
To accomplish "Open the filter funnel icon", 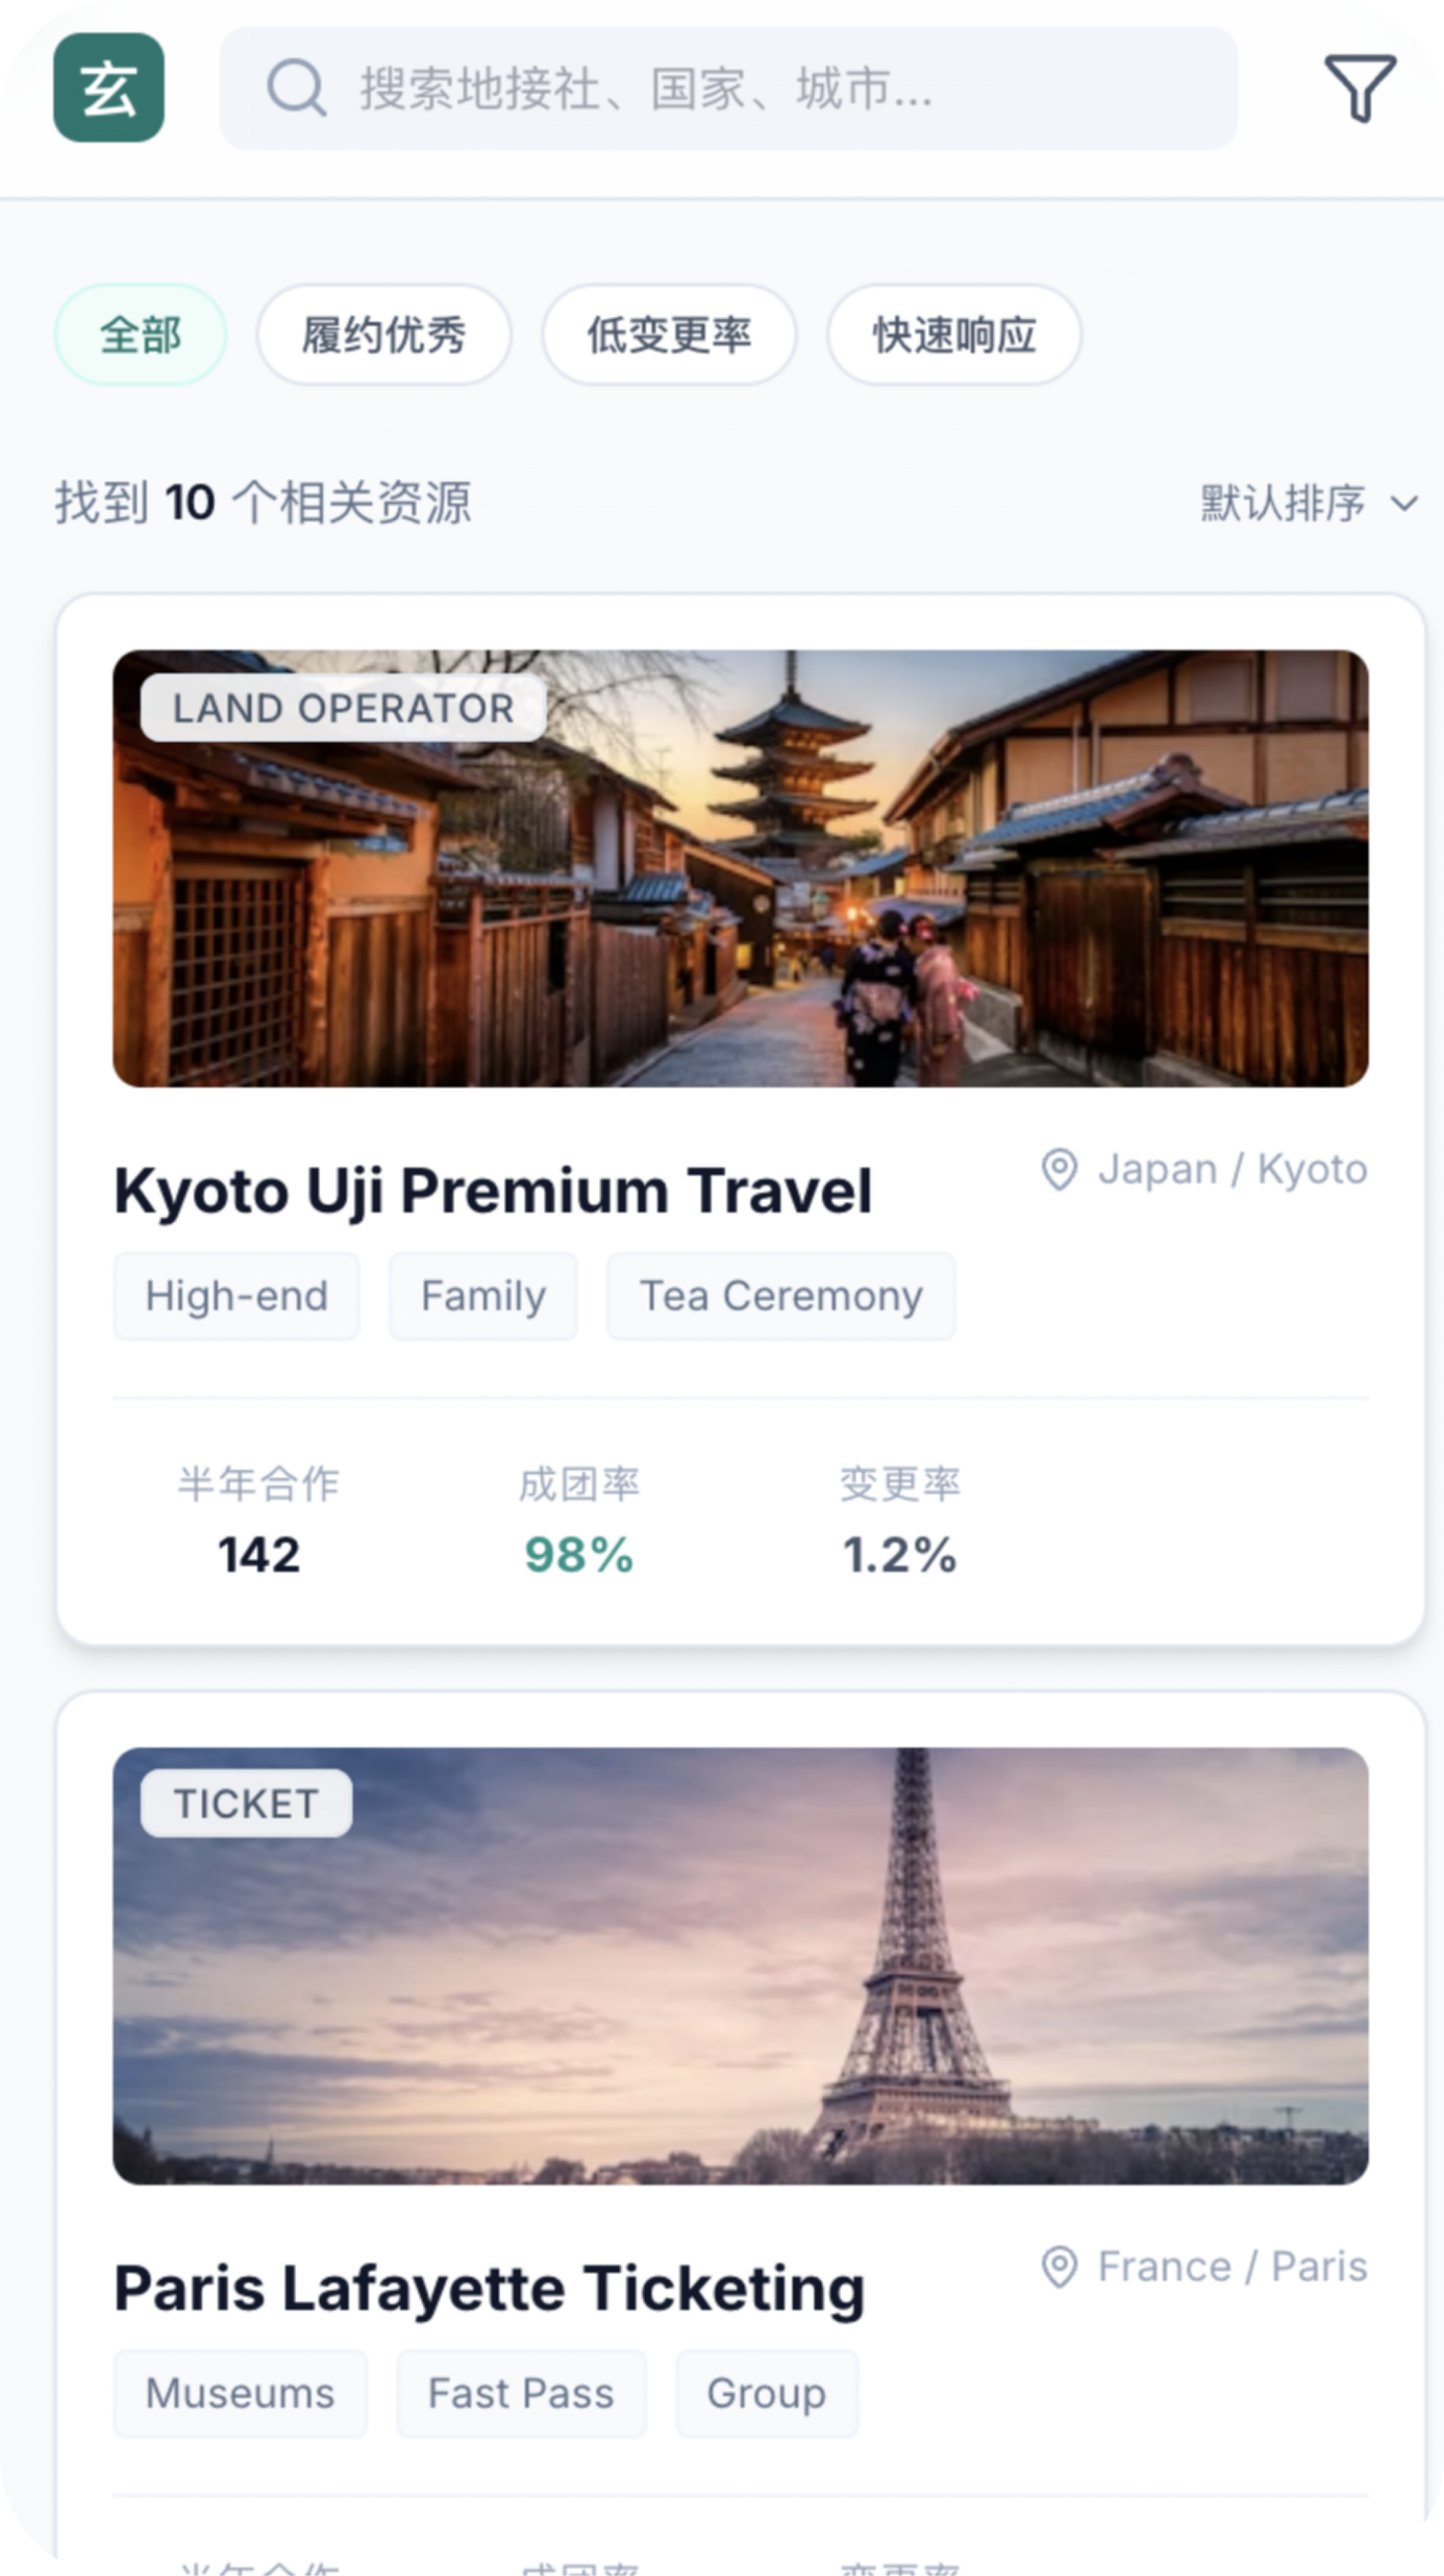I will point(1360,88).
